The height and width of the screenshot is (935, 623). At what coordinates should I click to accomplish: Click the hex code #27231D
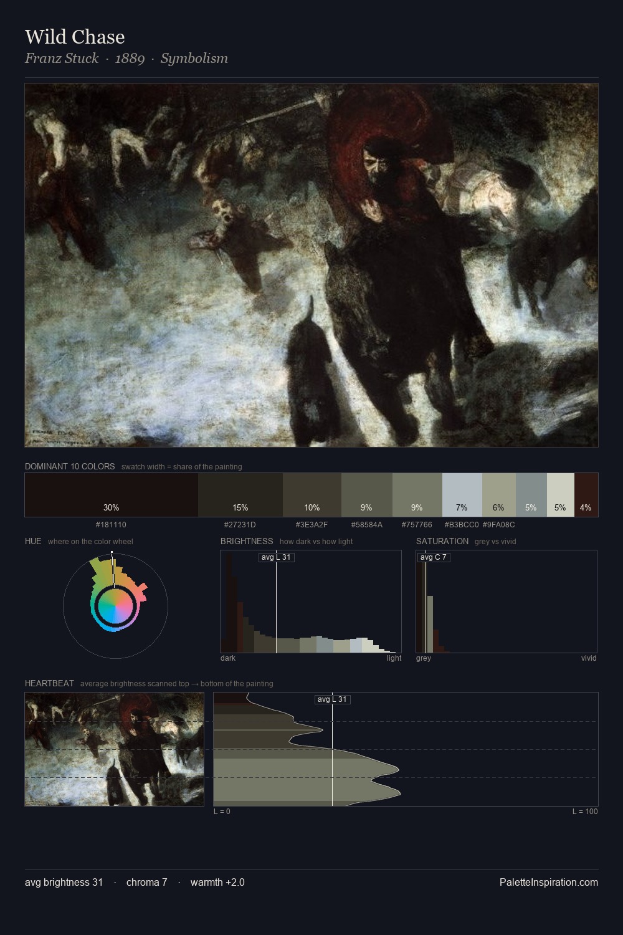click(240, 525)
